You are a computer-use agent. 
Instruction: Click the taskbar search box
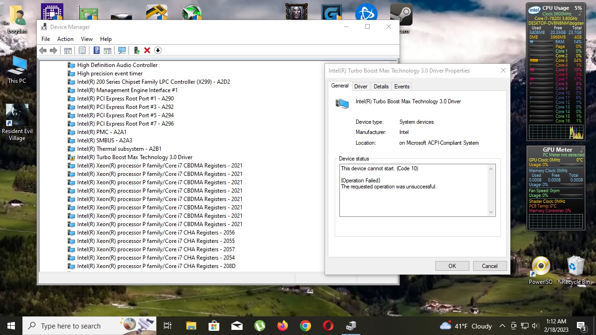pyautogui.click(x=89, y=326)
